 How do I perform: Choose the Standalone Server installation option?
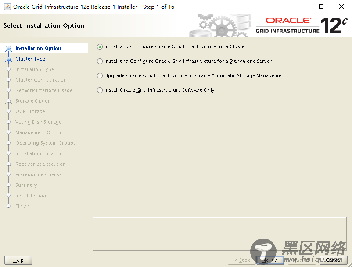100,61
